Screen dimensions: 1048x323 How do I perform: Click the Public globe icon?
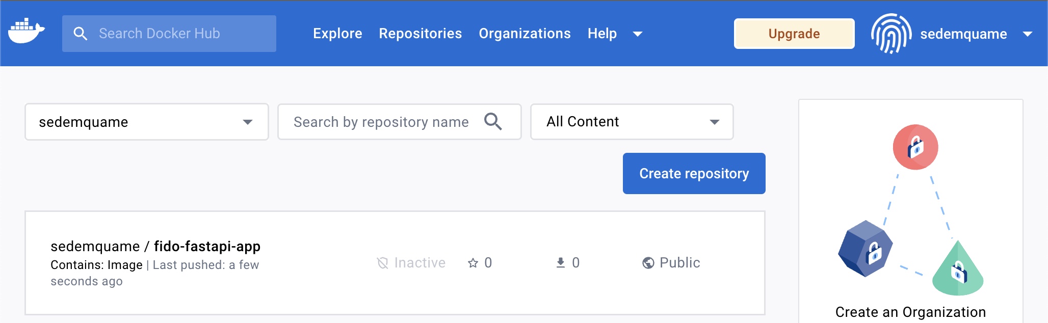(x=648, y=263)
